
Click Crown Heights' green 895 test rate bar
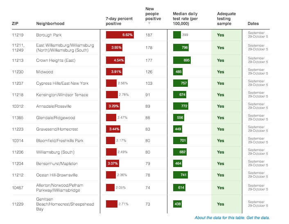tap(182, 61)
